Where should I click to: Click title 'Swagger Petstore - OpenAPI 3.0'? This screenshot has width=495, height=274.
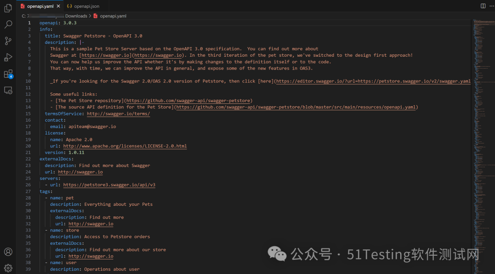tap(103, 36)
